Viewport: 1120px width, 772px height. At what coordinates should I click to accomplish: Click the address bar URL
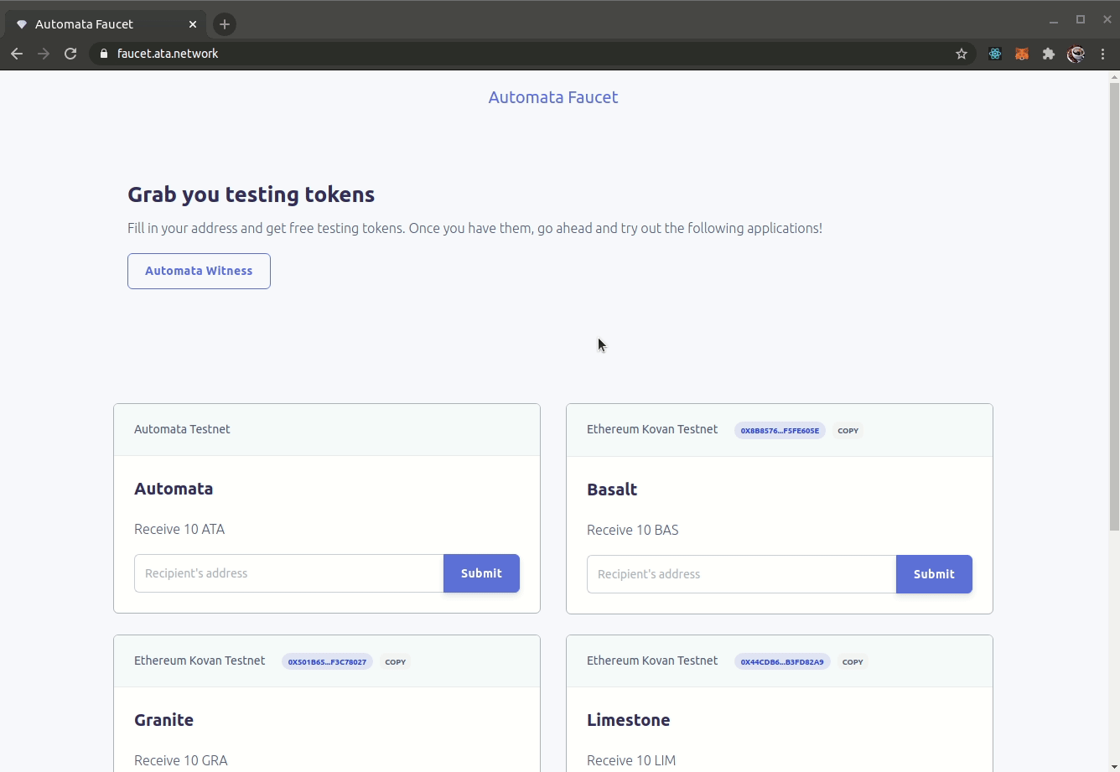click(x=168, y=54)
